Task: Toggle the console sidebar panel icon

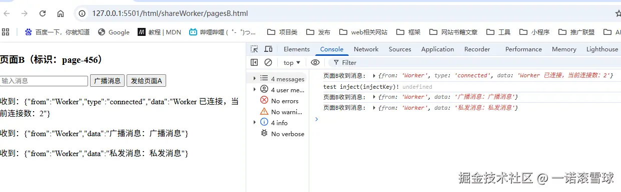Action: (x=254, y=62)
